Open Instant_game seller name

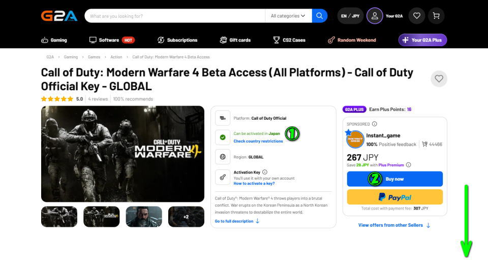click(383, 135)
